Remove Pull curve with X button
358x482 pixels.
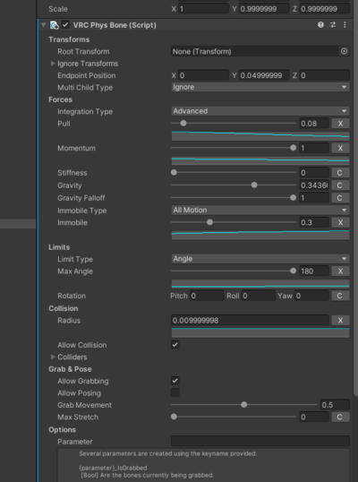[x=340, y=124]
